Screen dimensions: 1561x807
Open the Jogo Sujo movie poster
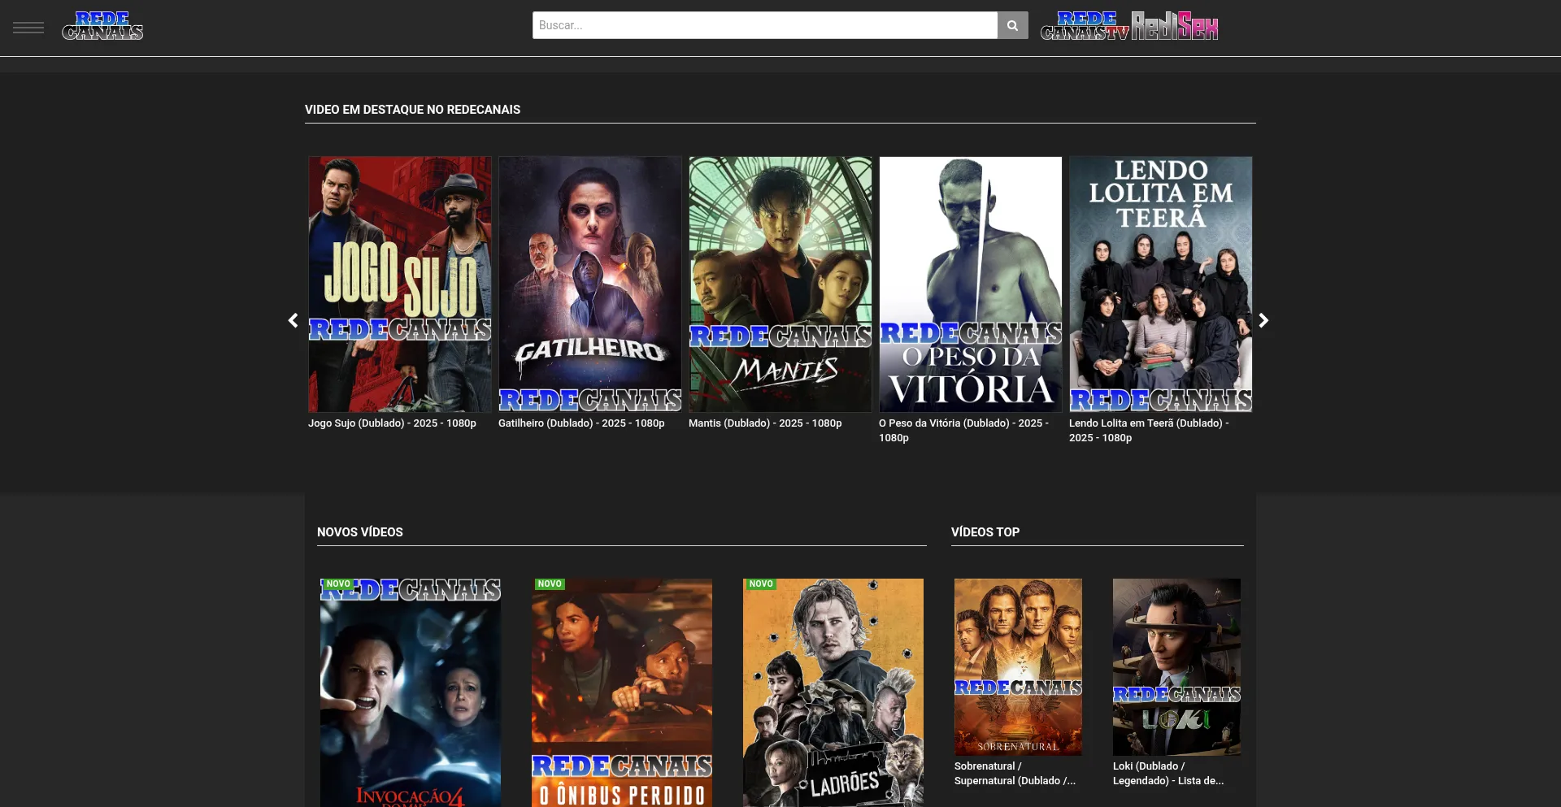tap(400, 284)
